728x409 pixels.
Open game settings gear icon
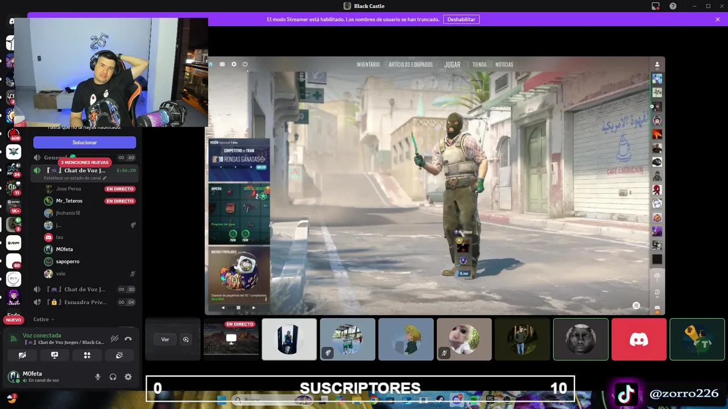point(234,64)
